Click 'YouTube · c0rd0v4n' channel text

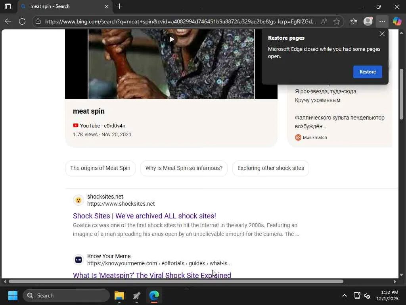coord(103,125)
